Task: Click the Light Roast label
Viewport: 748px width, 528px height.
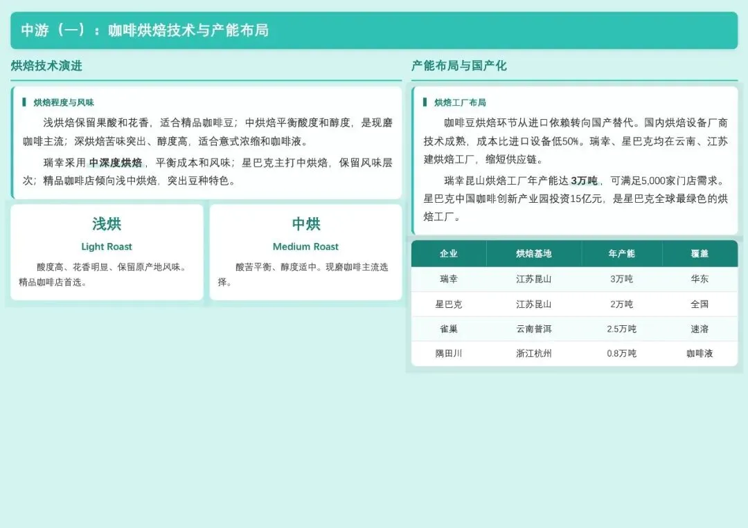Action: pos(107,246)
